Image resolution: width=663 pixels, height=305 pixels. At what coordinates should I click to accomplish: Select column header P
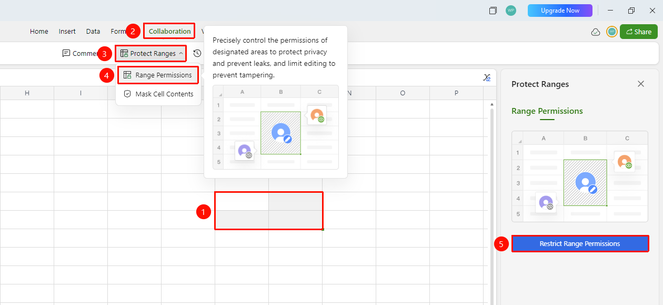point(456,93)
